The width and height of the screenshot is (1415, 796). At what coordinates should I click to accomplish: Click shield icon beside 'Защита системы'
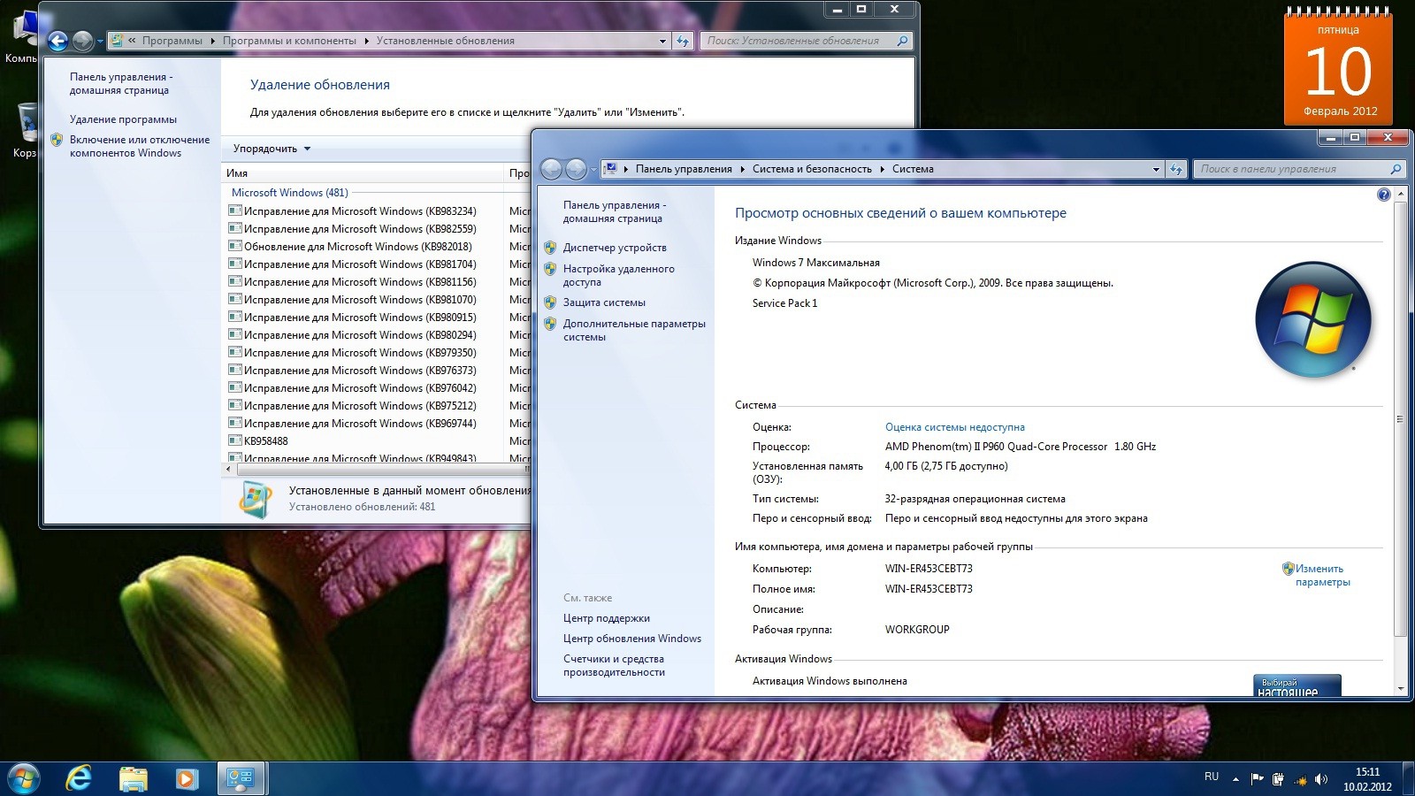tap(550, 302)
